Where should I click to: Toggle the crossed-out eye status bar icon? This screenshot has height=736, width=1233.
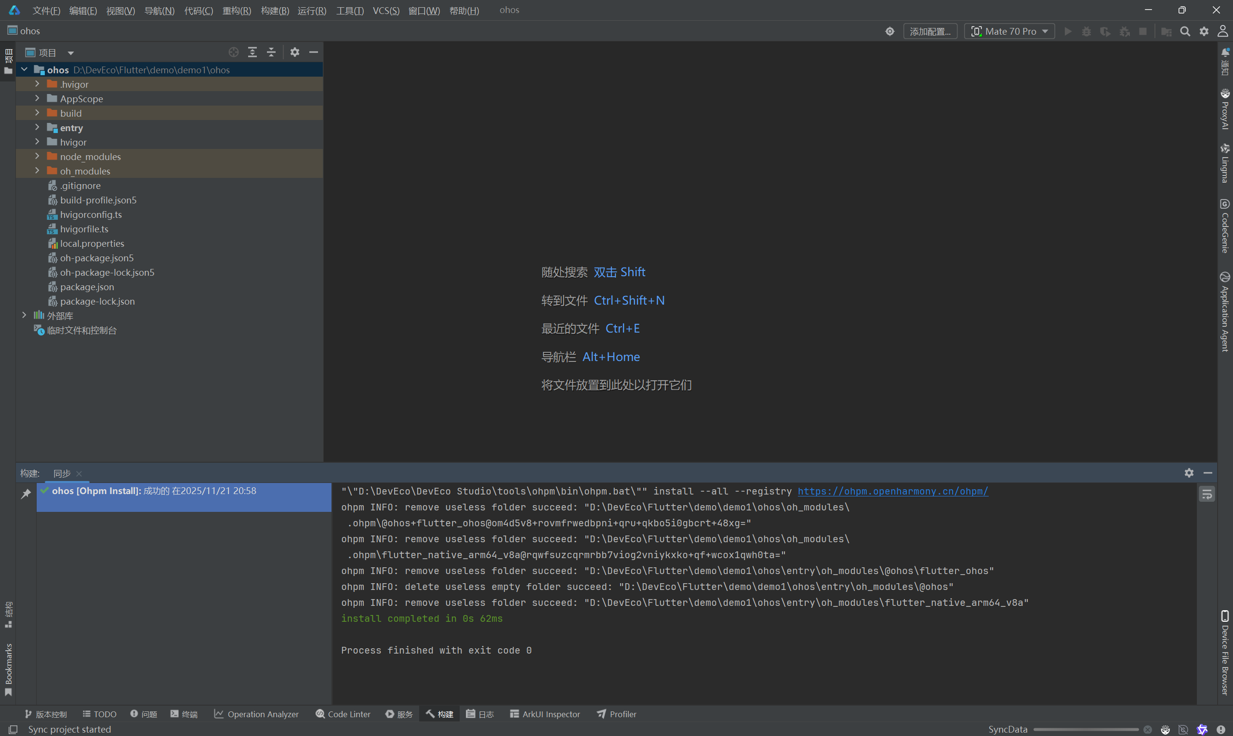[1183, 730]
